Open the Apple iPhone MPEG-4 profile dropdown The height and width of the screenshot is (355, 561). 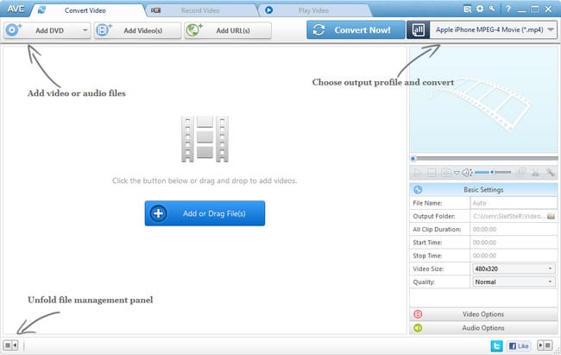point(494,29)
